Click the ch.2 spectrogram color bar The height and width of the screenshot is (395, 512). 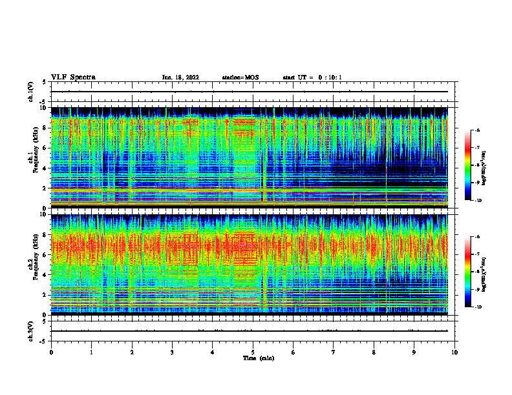point(467,272)
